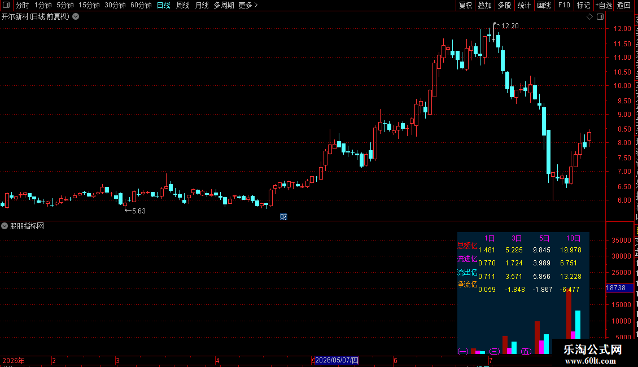This screenshot has height=367, width=638.
Task: Click the 返回 back button
Action: [x=623, y=5]
